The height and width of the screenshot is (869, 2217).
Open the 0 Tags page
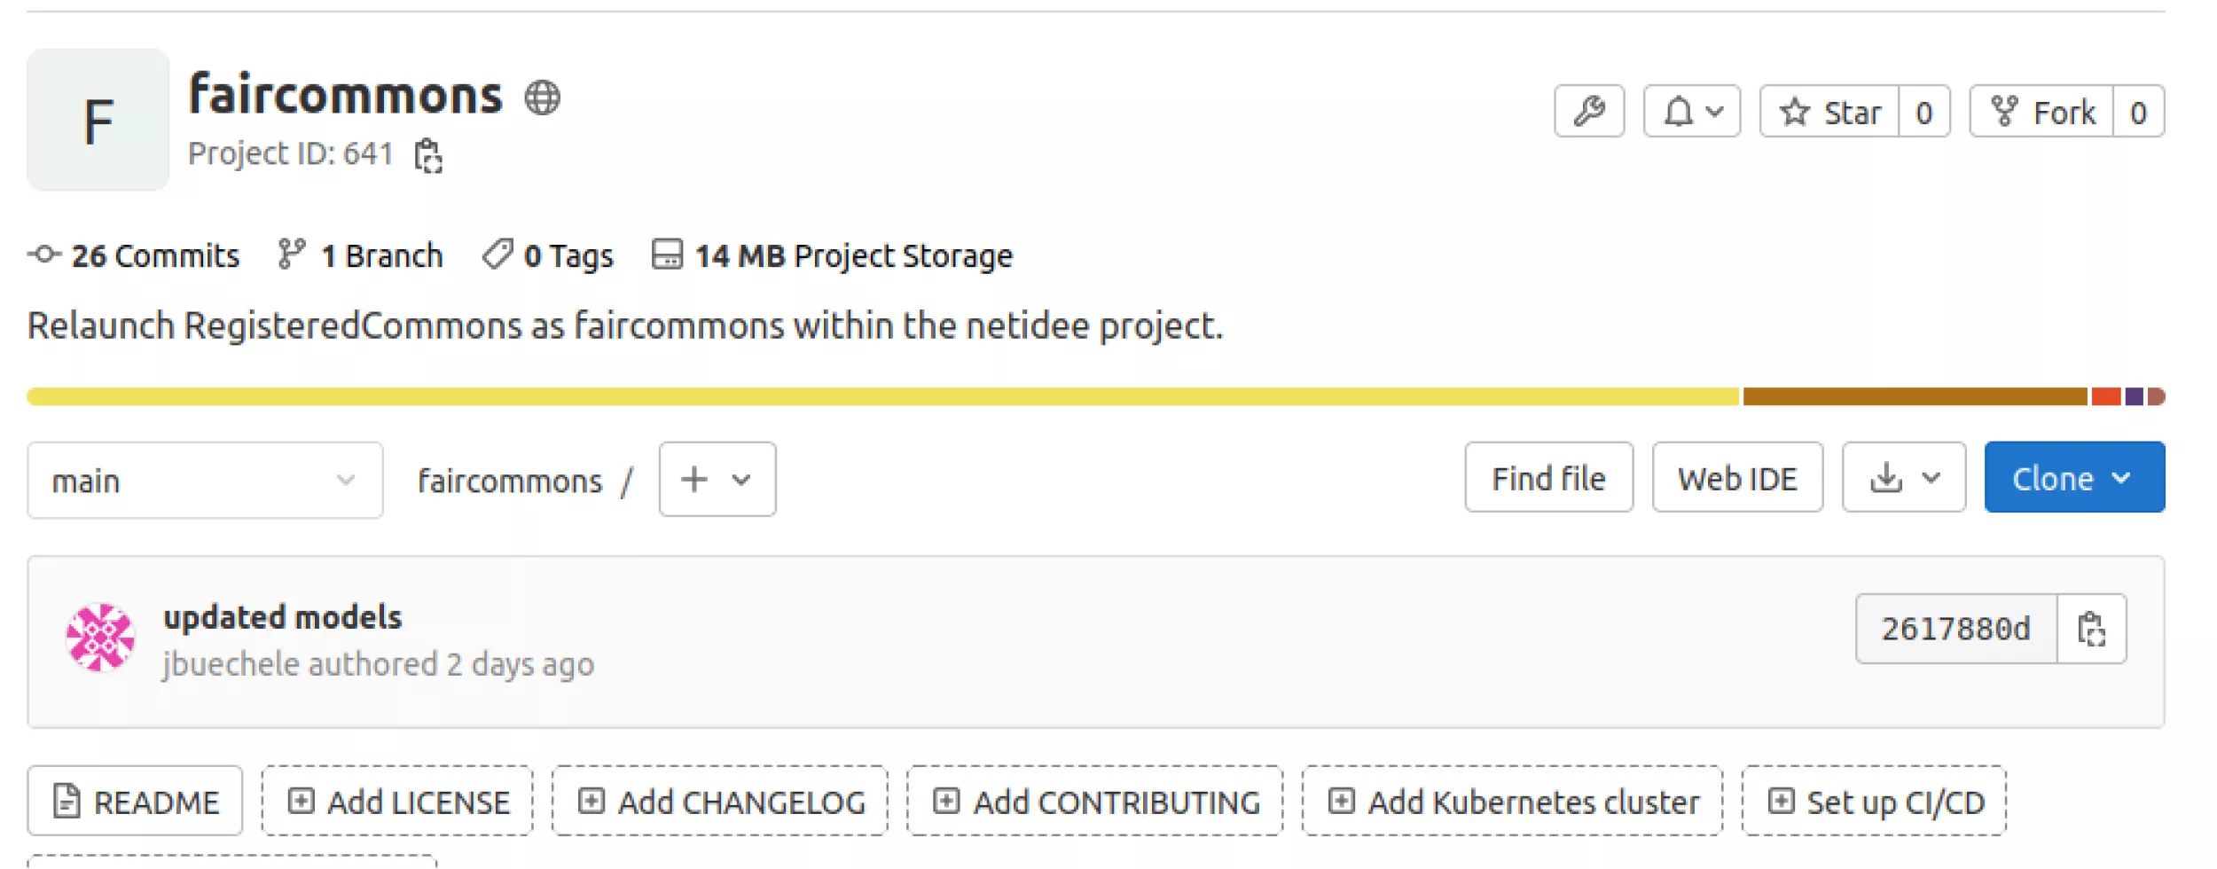[548, 256]
